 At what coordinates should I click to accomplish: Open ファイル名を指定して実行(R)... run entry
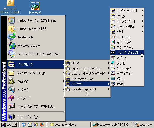pyautogui.click(x=36, y=106)
